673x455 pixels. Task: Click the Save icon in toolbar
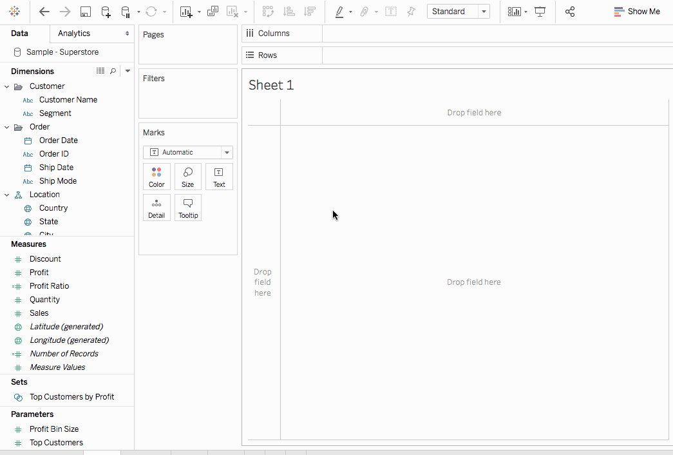point(86,12)
